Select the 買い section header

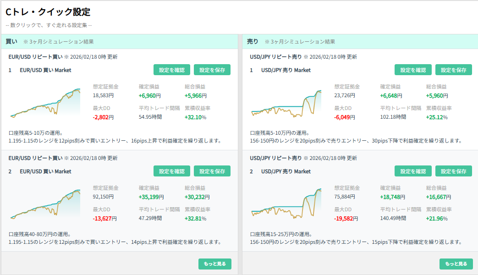[11, 41]
